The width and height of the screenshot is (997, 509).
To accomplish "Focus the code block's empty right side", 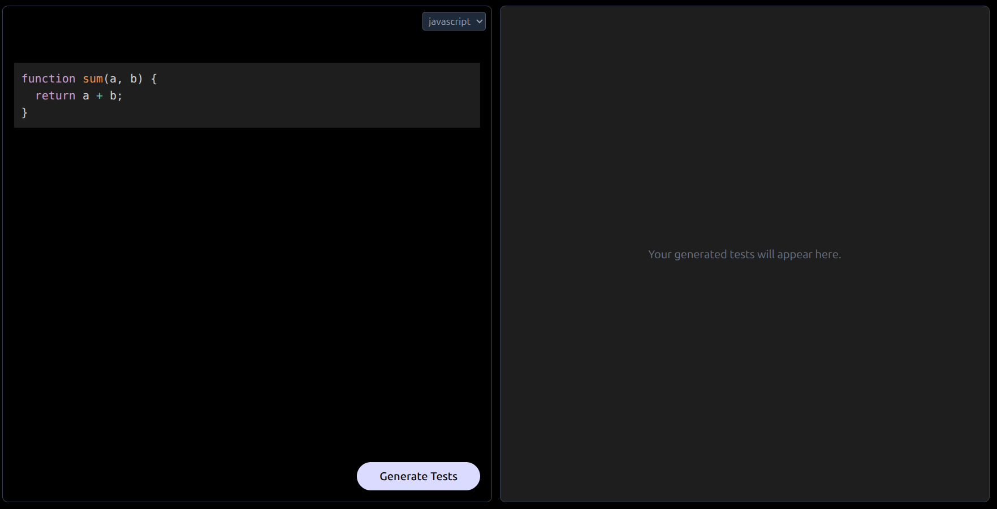I will [x=339, y=95].
